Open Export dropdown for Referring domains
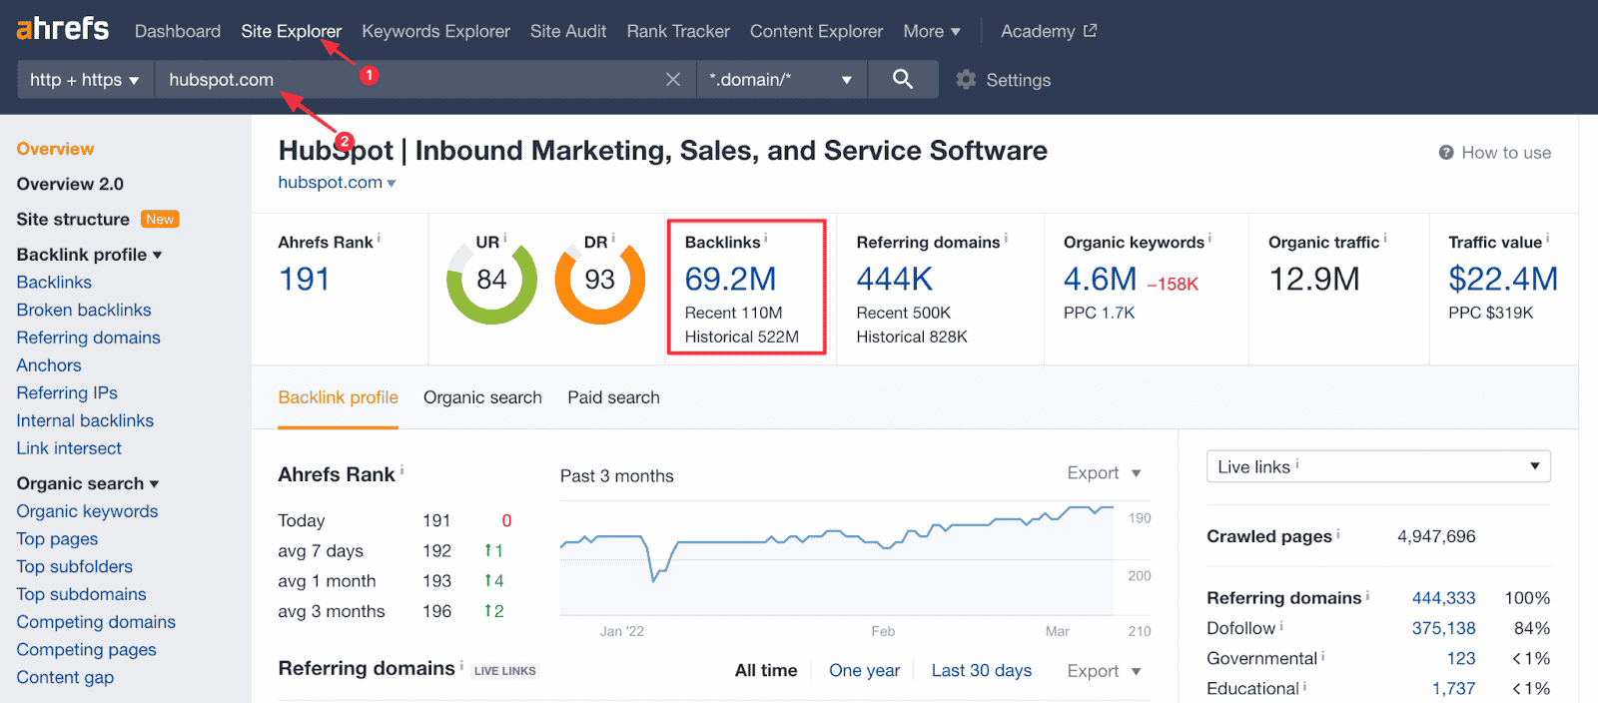Image resolution: width=1598 pixels, height=703 pixels. pos(1104,671)
